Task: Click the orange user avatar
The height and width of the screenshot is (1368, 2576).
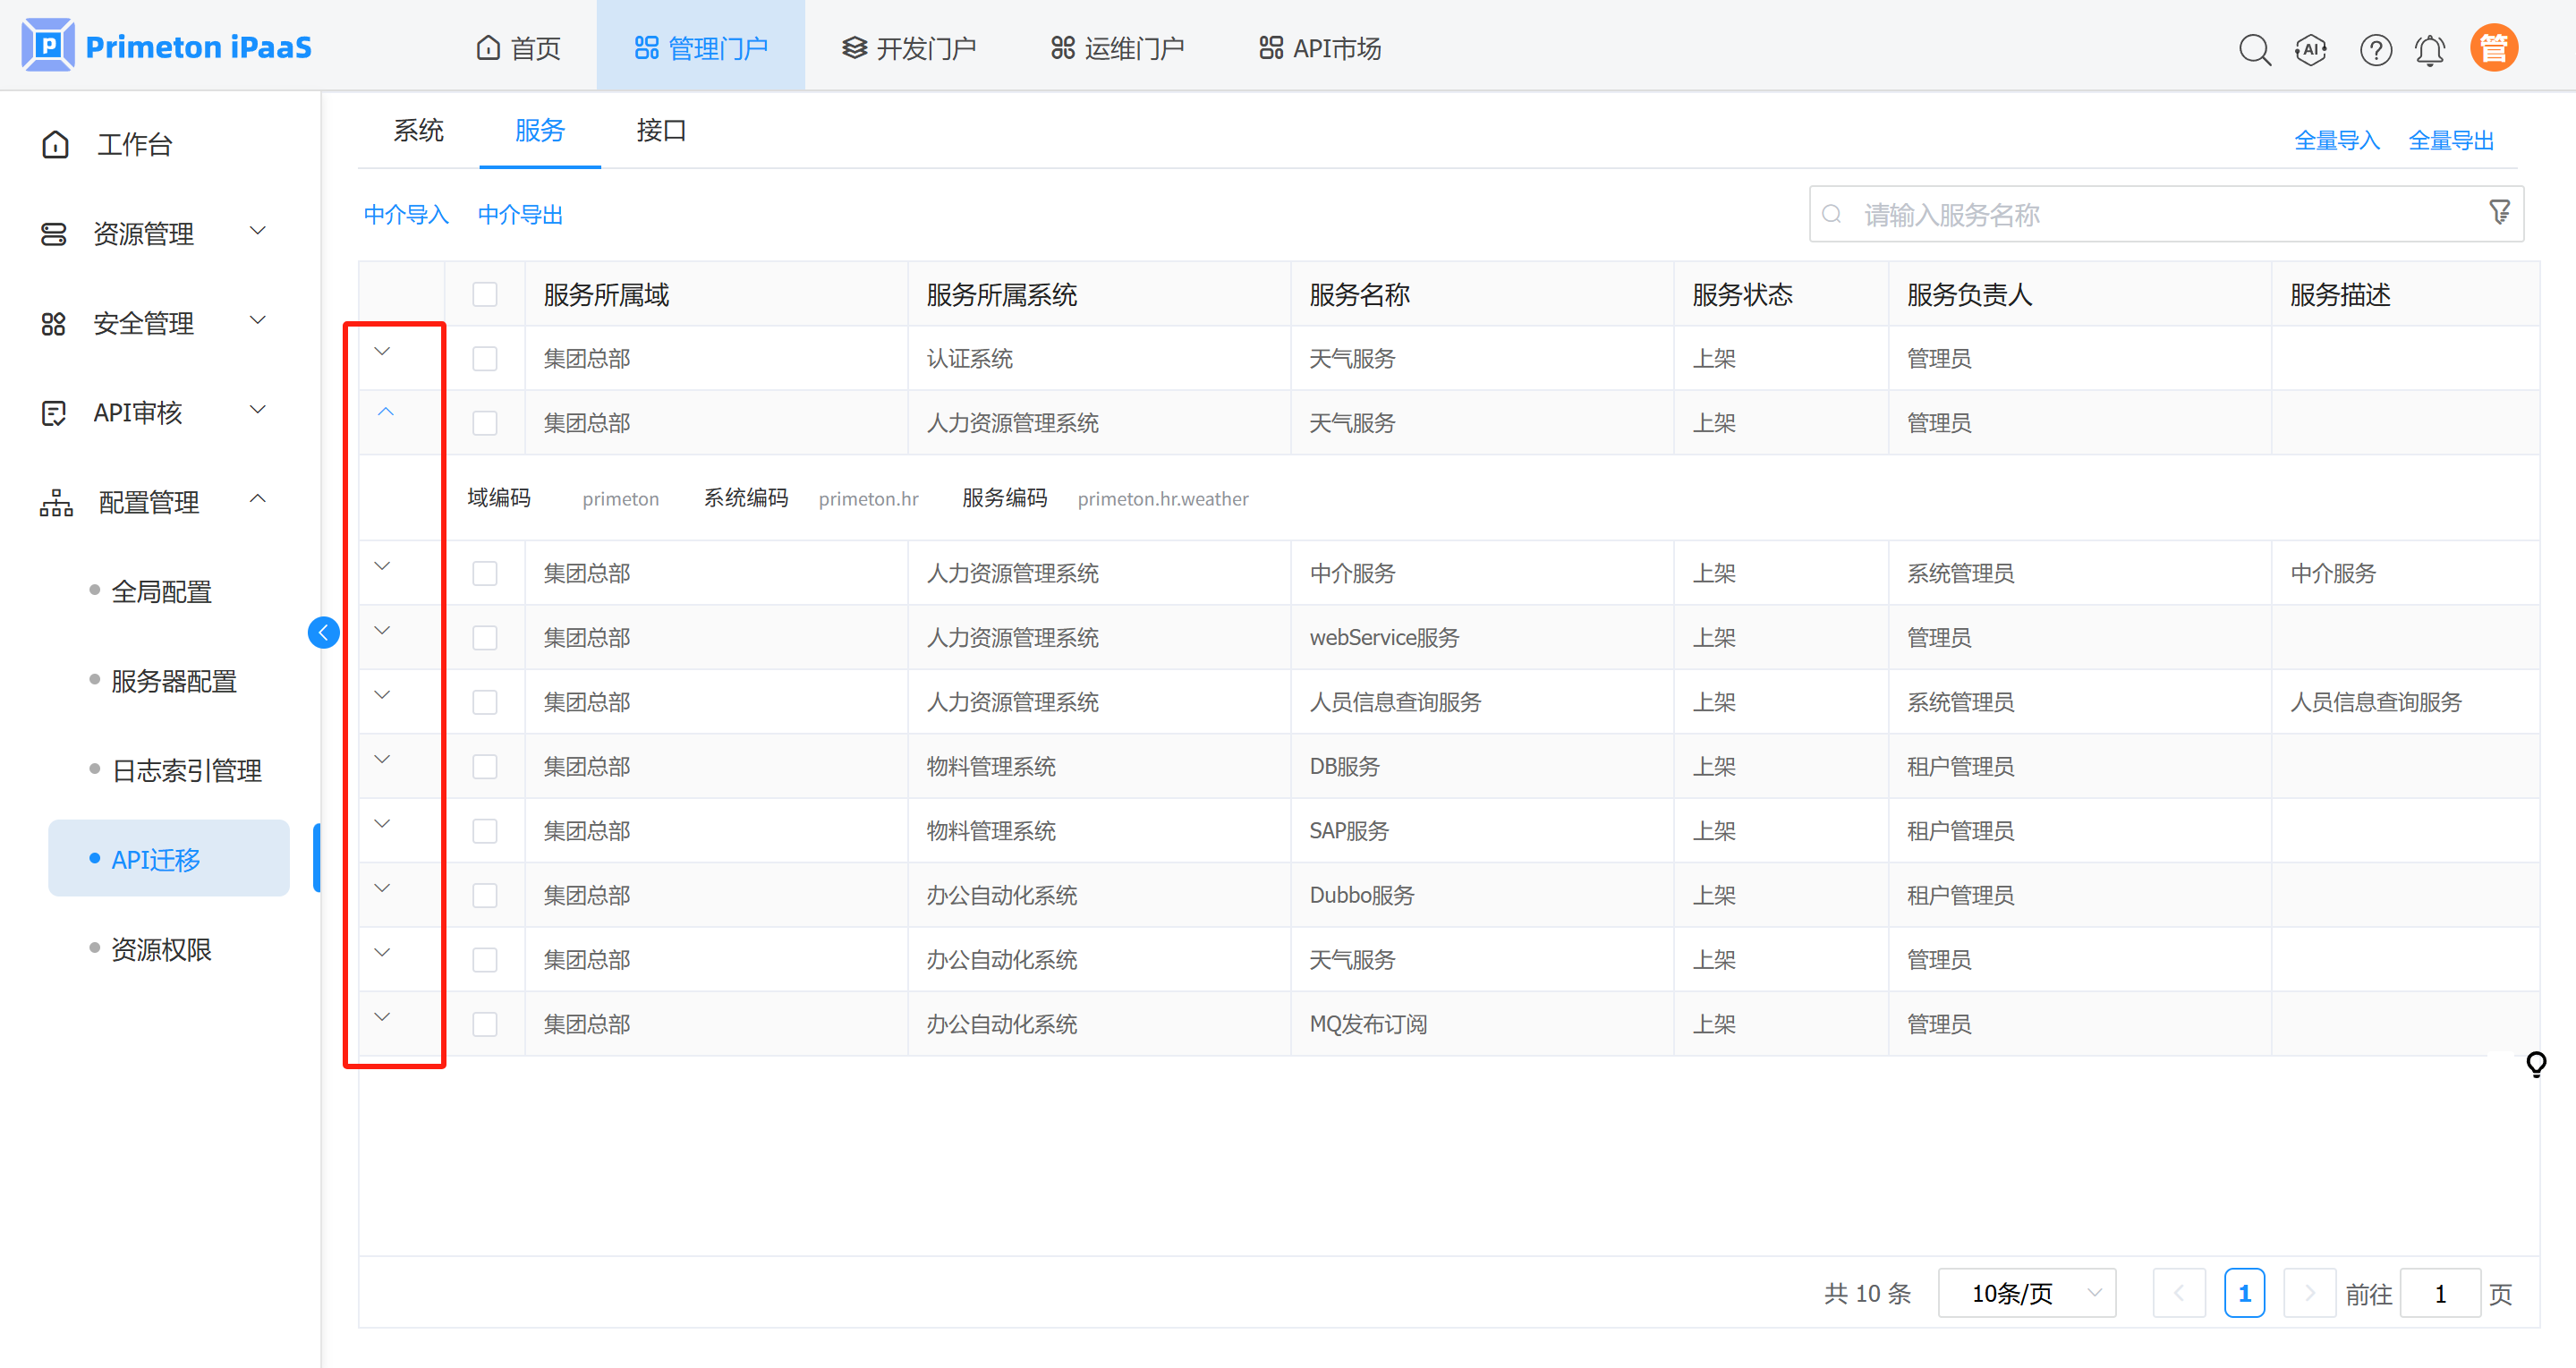Action: (x=2493, y=48)
